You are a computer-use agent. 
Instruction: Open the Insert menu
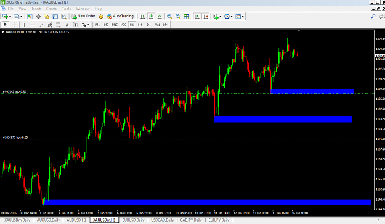36,9
